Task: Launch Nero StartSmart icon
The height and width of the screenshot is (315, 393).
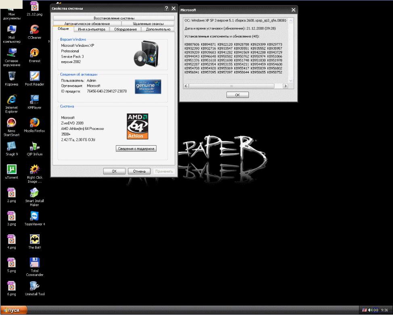Action: coord(12,127)
